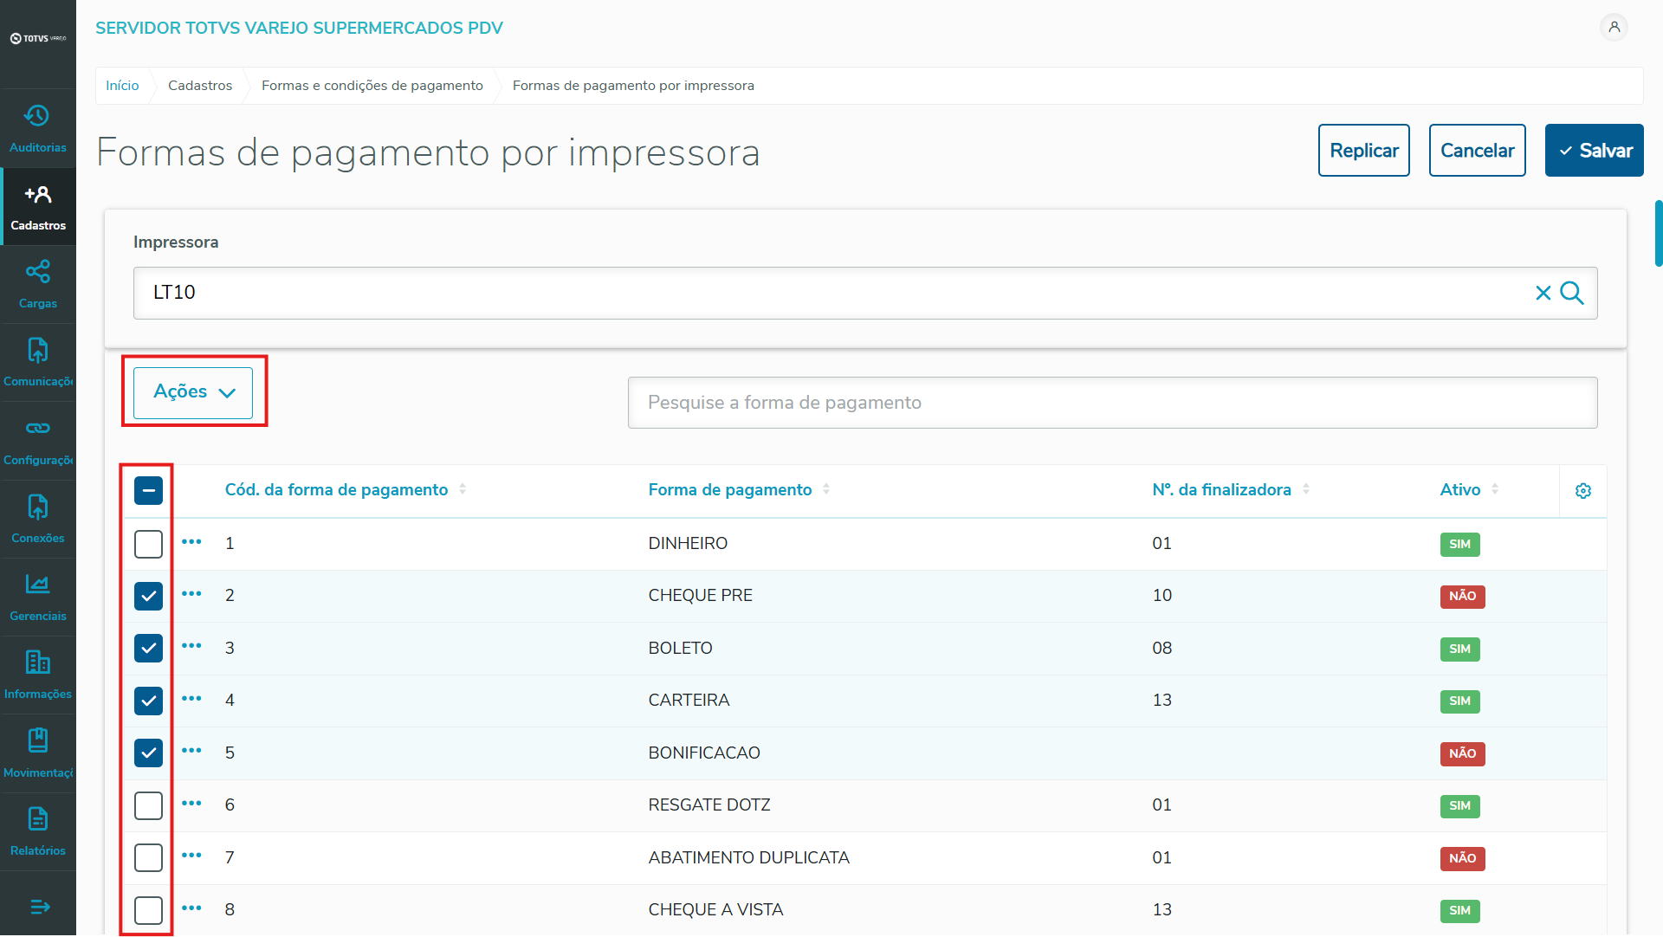
Task: Open the Cargas sidebar section
Action: (x=37, y=273)
